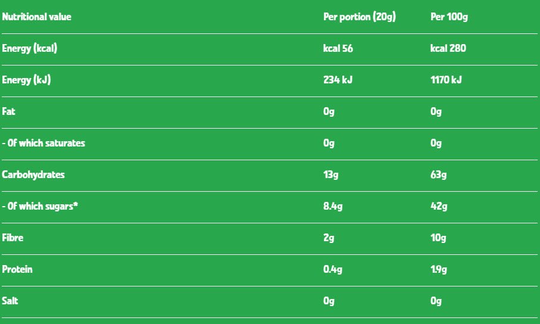Screen dimensions: 540x324
Task: Select the "63g" carbohydrates per 100g value
Action: click(x=439, y=175)
